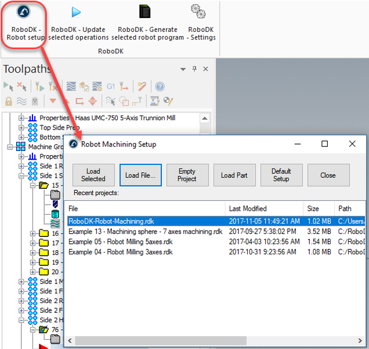This screenshot has width=369, height=349.
Task: Expand Properties - Haas UMC-750 node
Action: [21, 118]
